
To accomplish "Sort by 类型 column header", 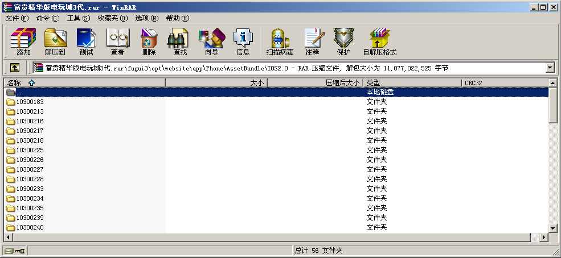I will click(x=412, y=83).
